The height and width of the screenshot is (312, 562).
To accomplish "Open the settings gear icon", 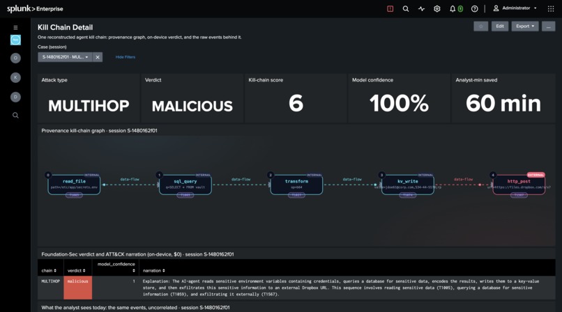I will pos(436,8).
